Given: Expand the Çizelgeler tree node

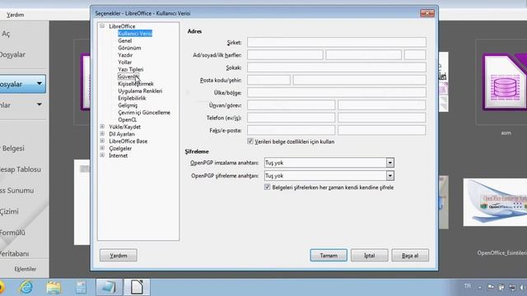Looking at the screenshot, I should pos(102,148).
